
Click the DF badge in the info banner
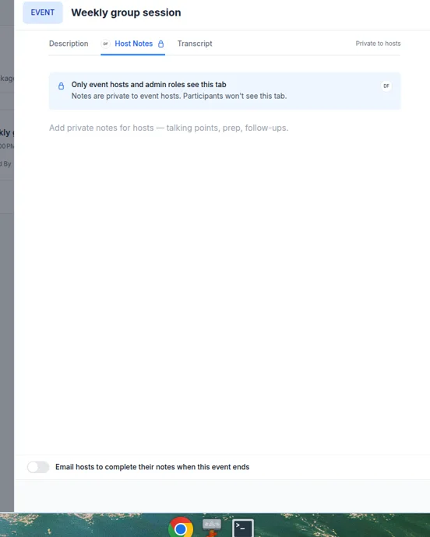coord(386,86)
